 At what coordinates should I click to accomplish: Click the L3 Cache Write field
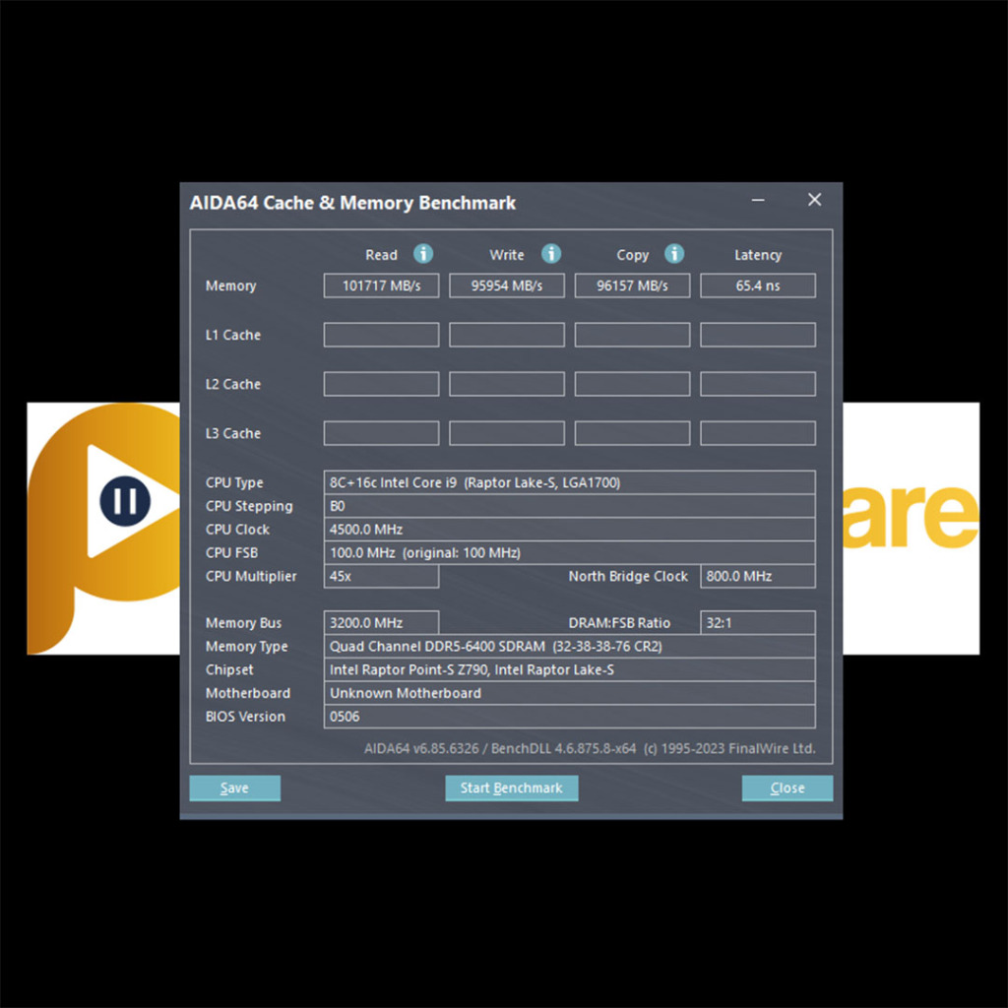click(x=507, y=433)
